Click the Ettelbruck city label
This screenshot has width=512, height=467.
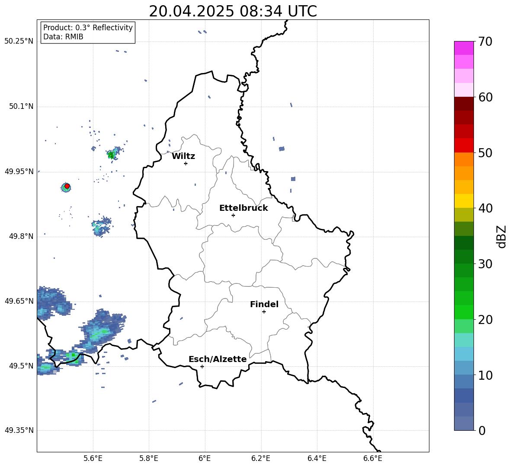click(x=243, y=208)
